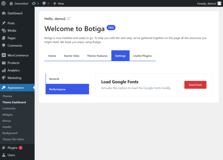Click the Welcome to Botiga heading
Viewport: 223px width, 160px height.
click(x=74, y=29)
